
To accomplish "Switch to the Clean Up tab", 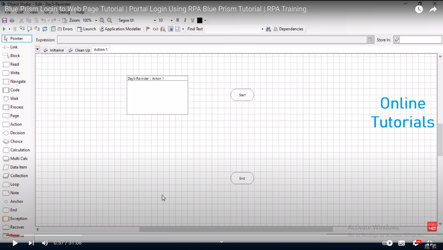I will (79, 50).
